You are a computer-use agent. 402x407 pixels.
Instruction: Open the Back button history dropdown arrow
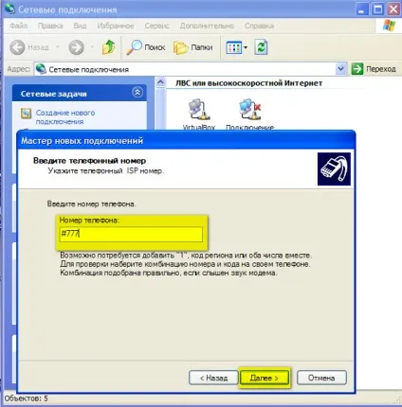(58, 47)
